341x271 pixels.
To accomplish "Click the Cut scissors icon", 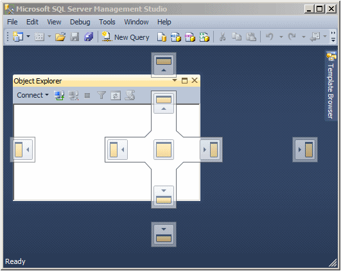I will pos(222,37).
